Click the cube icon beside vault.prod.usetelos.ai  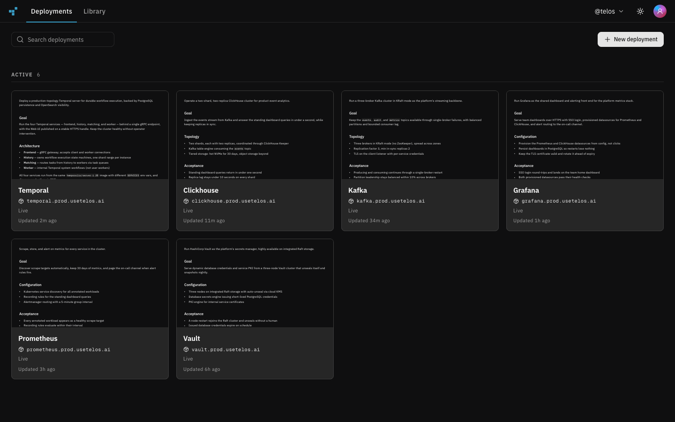click(x=186, y=349)
